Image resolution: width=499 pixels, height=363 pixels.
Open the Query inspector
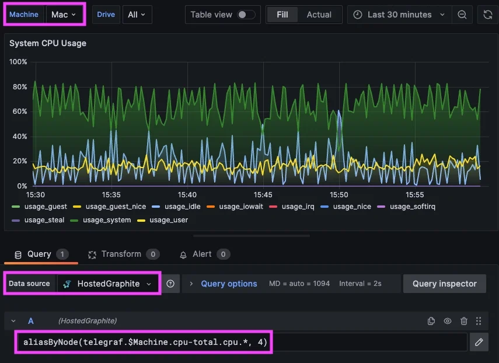click(444, 284)
